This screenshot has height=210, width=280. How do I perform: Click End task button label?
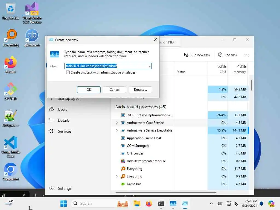tap(231, 55)
